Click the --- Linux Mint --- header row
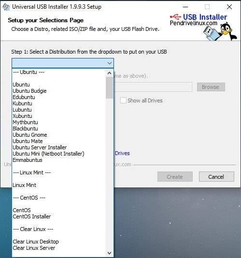The width and height of the screenshot is (241, 258). click(59, 172)
